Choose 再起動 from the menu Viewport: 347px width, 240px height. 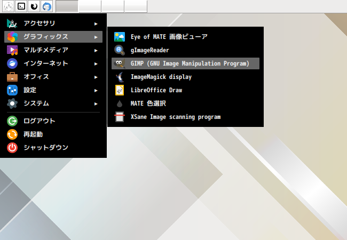point(53,134)
